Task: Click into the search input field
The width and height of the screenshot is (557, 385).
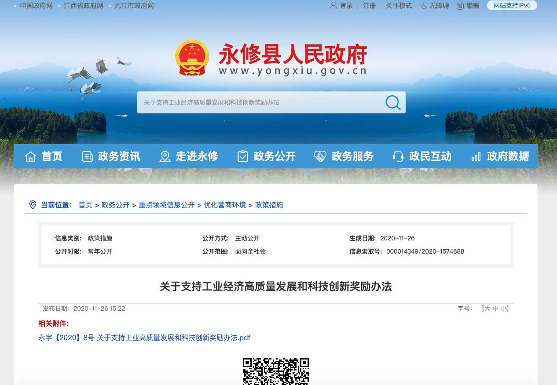Action: (260, 102)
